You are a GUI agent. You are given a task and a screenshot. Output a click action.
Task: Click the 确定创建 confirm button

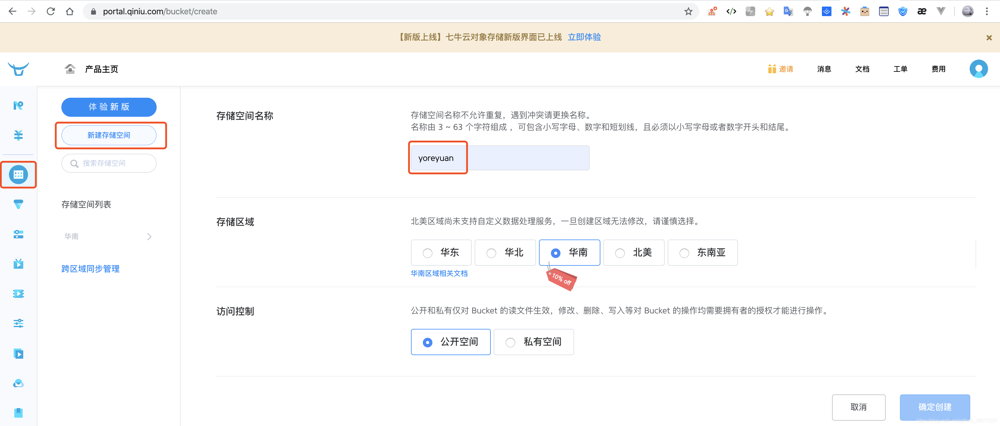[x=934, y=407]
